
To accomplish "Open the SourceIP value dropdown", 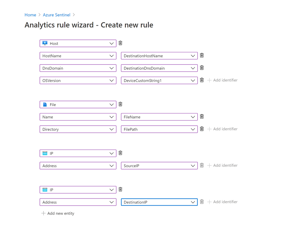I will (159, 166).
